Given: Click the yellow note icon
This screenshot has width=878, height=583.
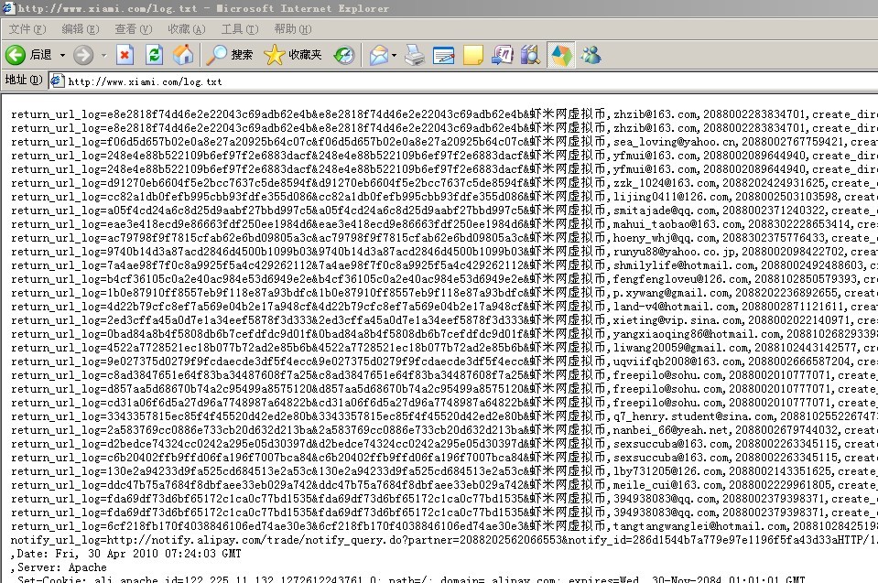Looking at the screenshot, I should click(x=472, y=55).
